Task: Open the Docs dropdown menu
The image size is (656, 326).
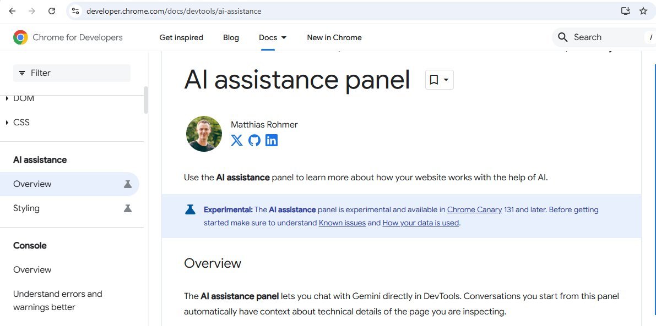Action: 273,37
